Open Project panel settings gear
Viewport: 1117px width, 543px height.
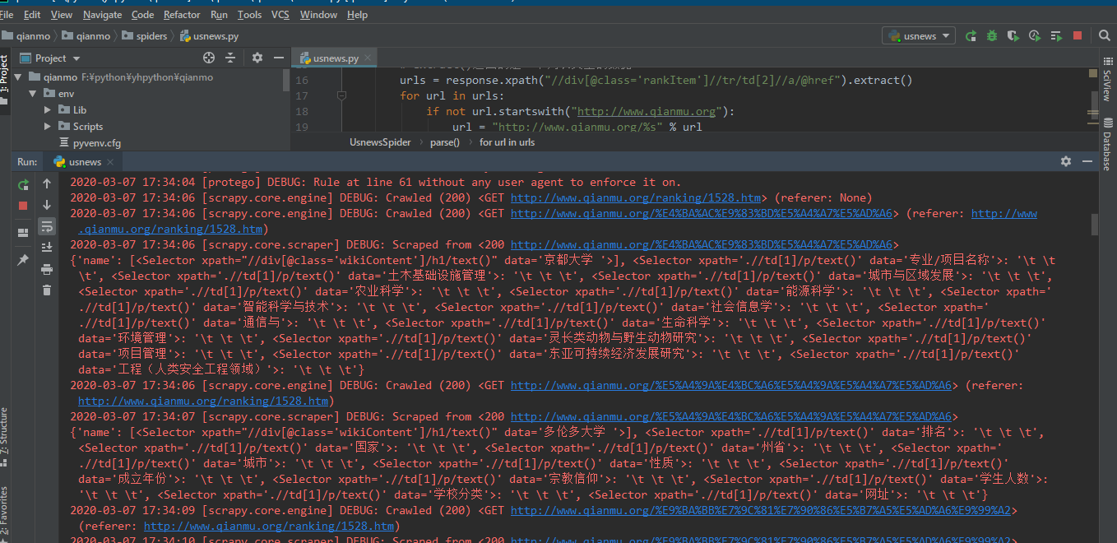(257, 58)
